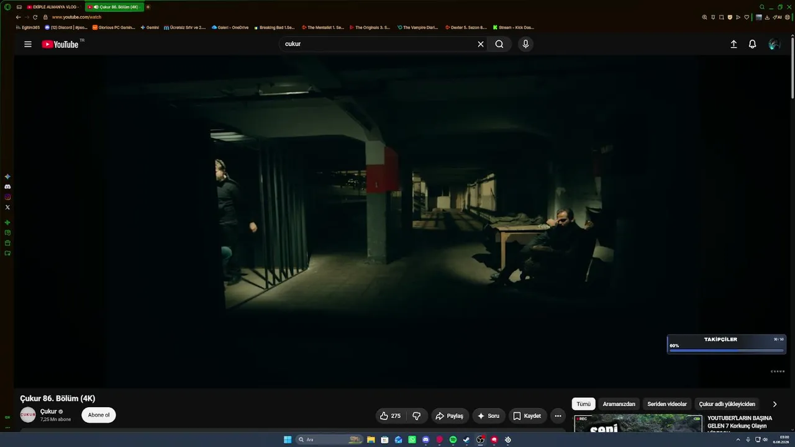Open the YouTube guide hamburger menu
Viewport: 795px width, 447px height.
coord(28,44)
